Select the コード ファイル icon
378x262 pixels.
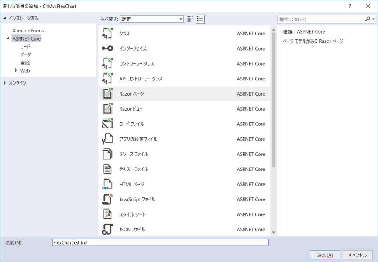[x=107, y=124]
